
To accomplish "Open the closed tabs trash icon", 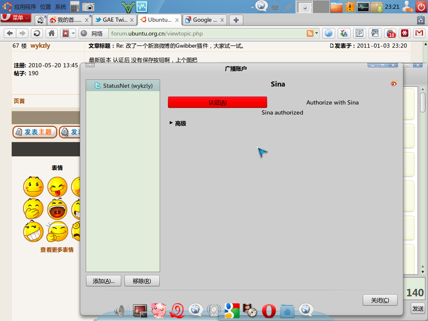I will [420, 20].
